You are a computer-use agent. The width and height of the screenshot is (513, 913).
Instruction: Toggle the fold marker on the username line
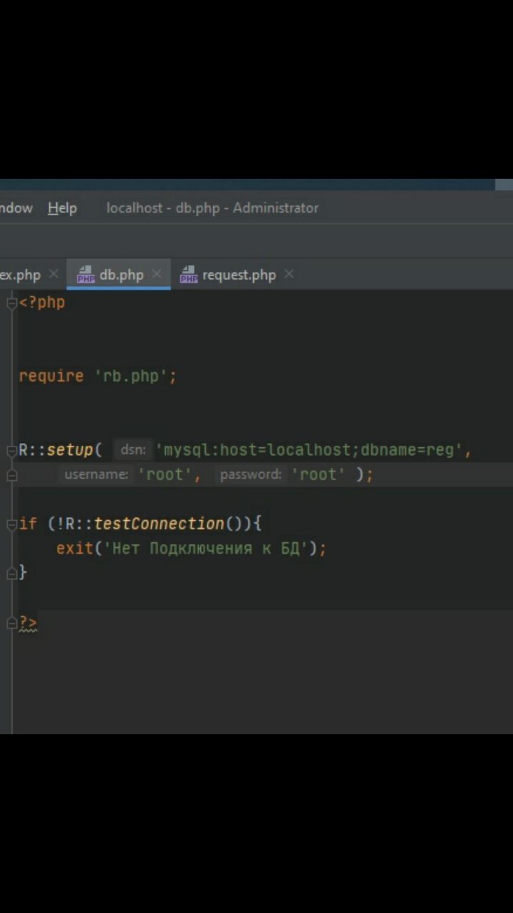point(11,475)
